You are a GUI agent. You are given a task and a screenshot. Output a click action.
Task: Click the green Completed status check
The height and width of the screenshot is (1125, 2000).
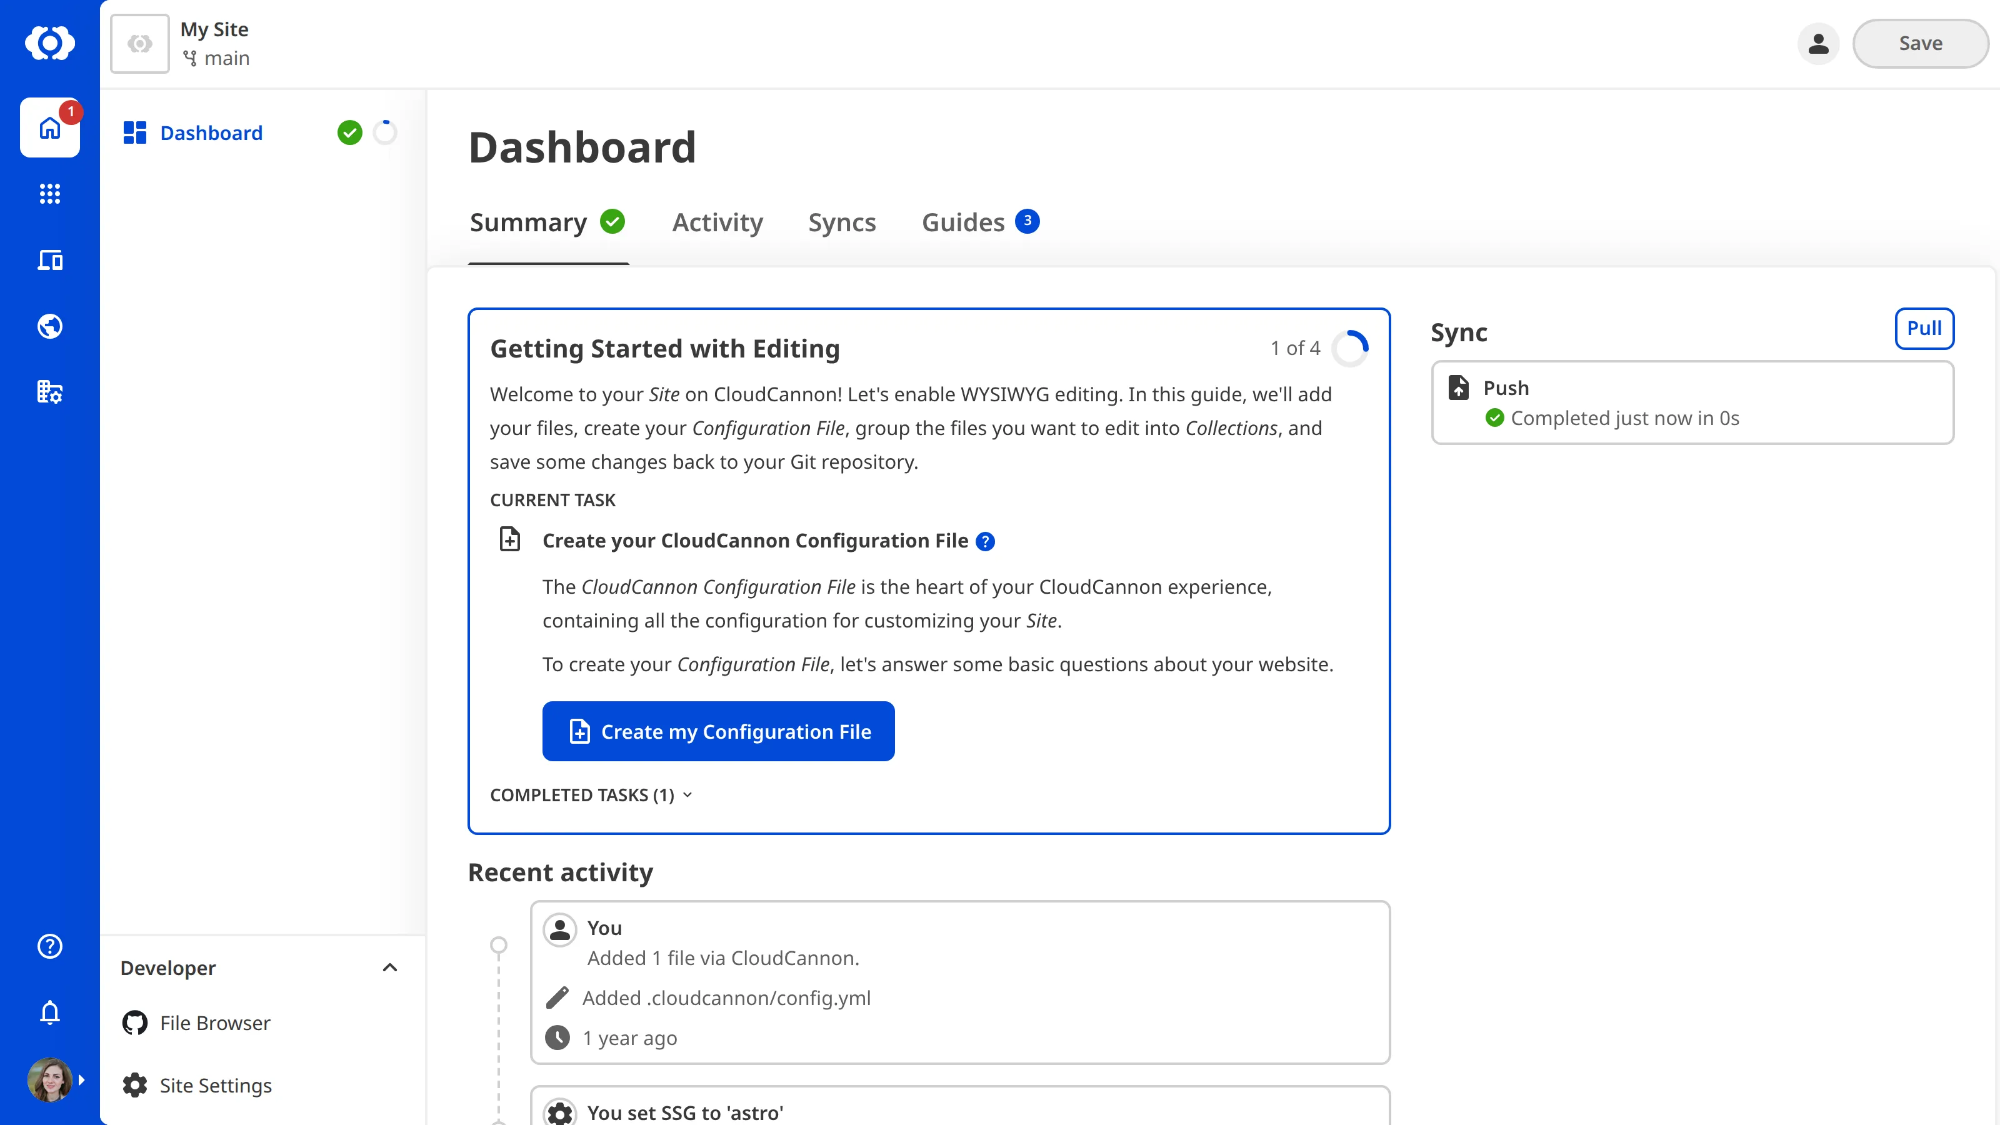(1494, 417)
